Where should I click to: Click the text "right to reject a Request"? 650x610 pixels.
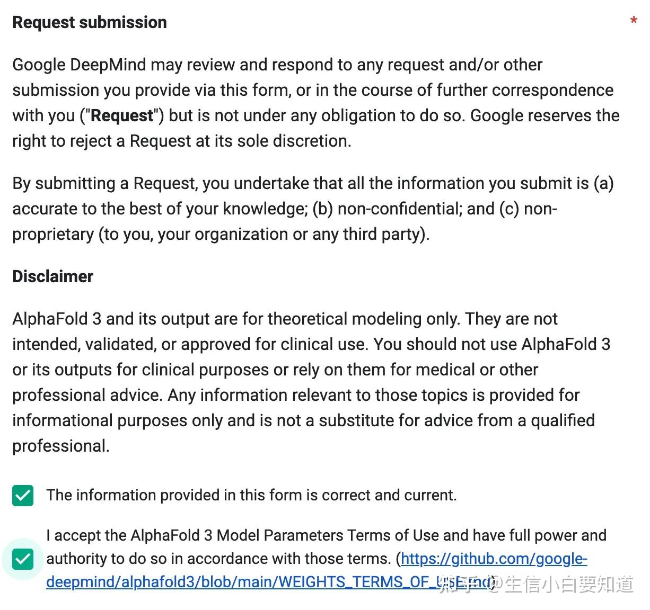point(101,141)
